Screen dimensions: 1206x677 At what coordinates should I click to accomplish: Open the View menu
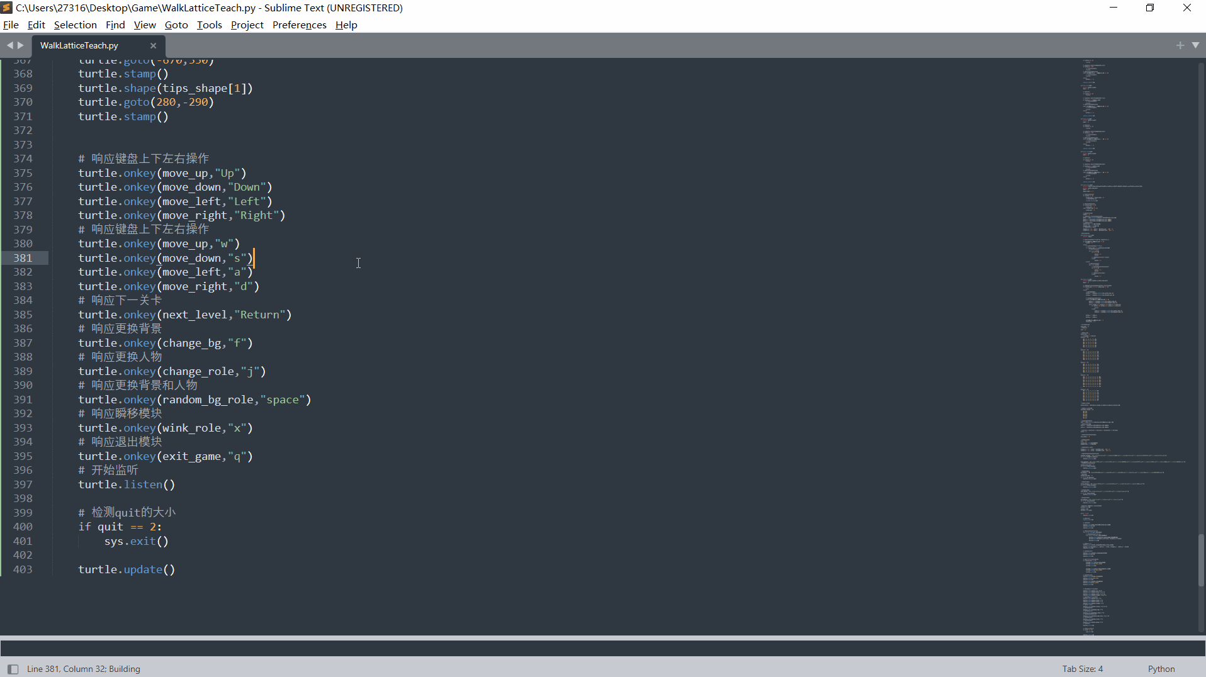tap(145, 25)
